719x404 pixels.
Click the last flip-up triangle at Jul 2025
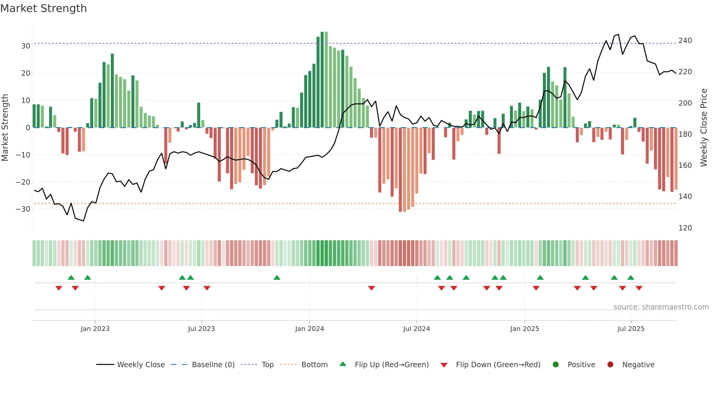coord(631,277)
